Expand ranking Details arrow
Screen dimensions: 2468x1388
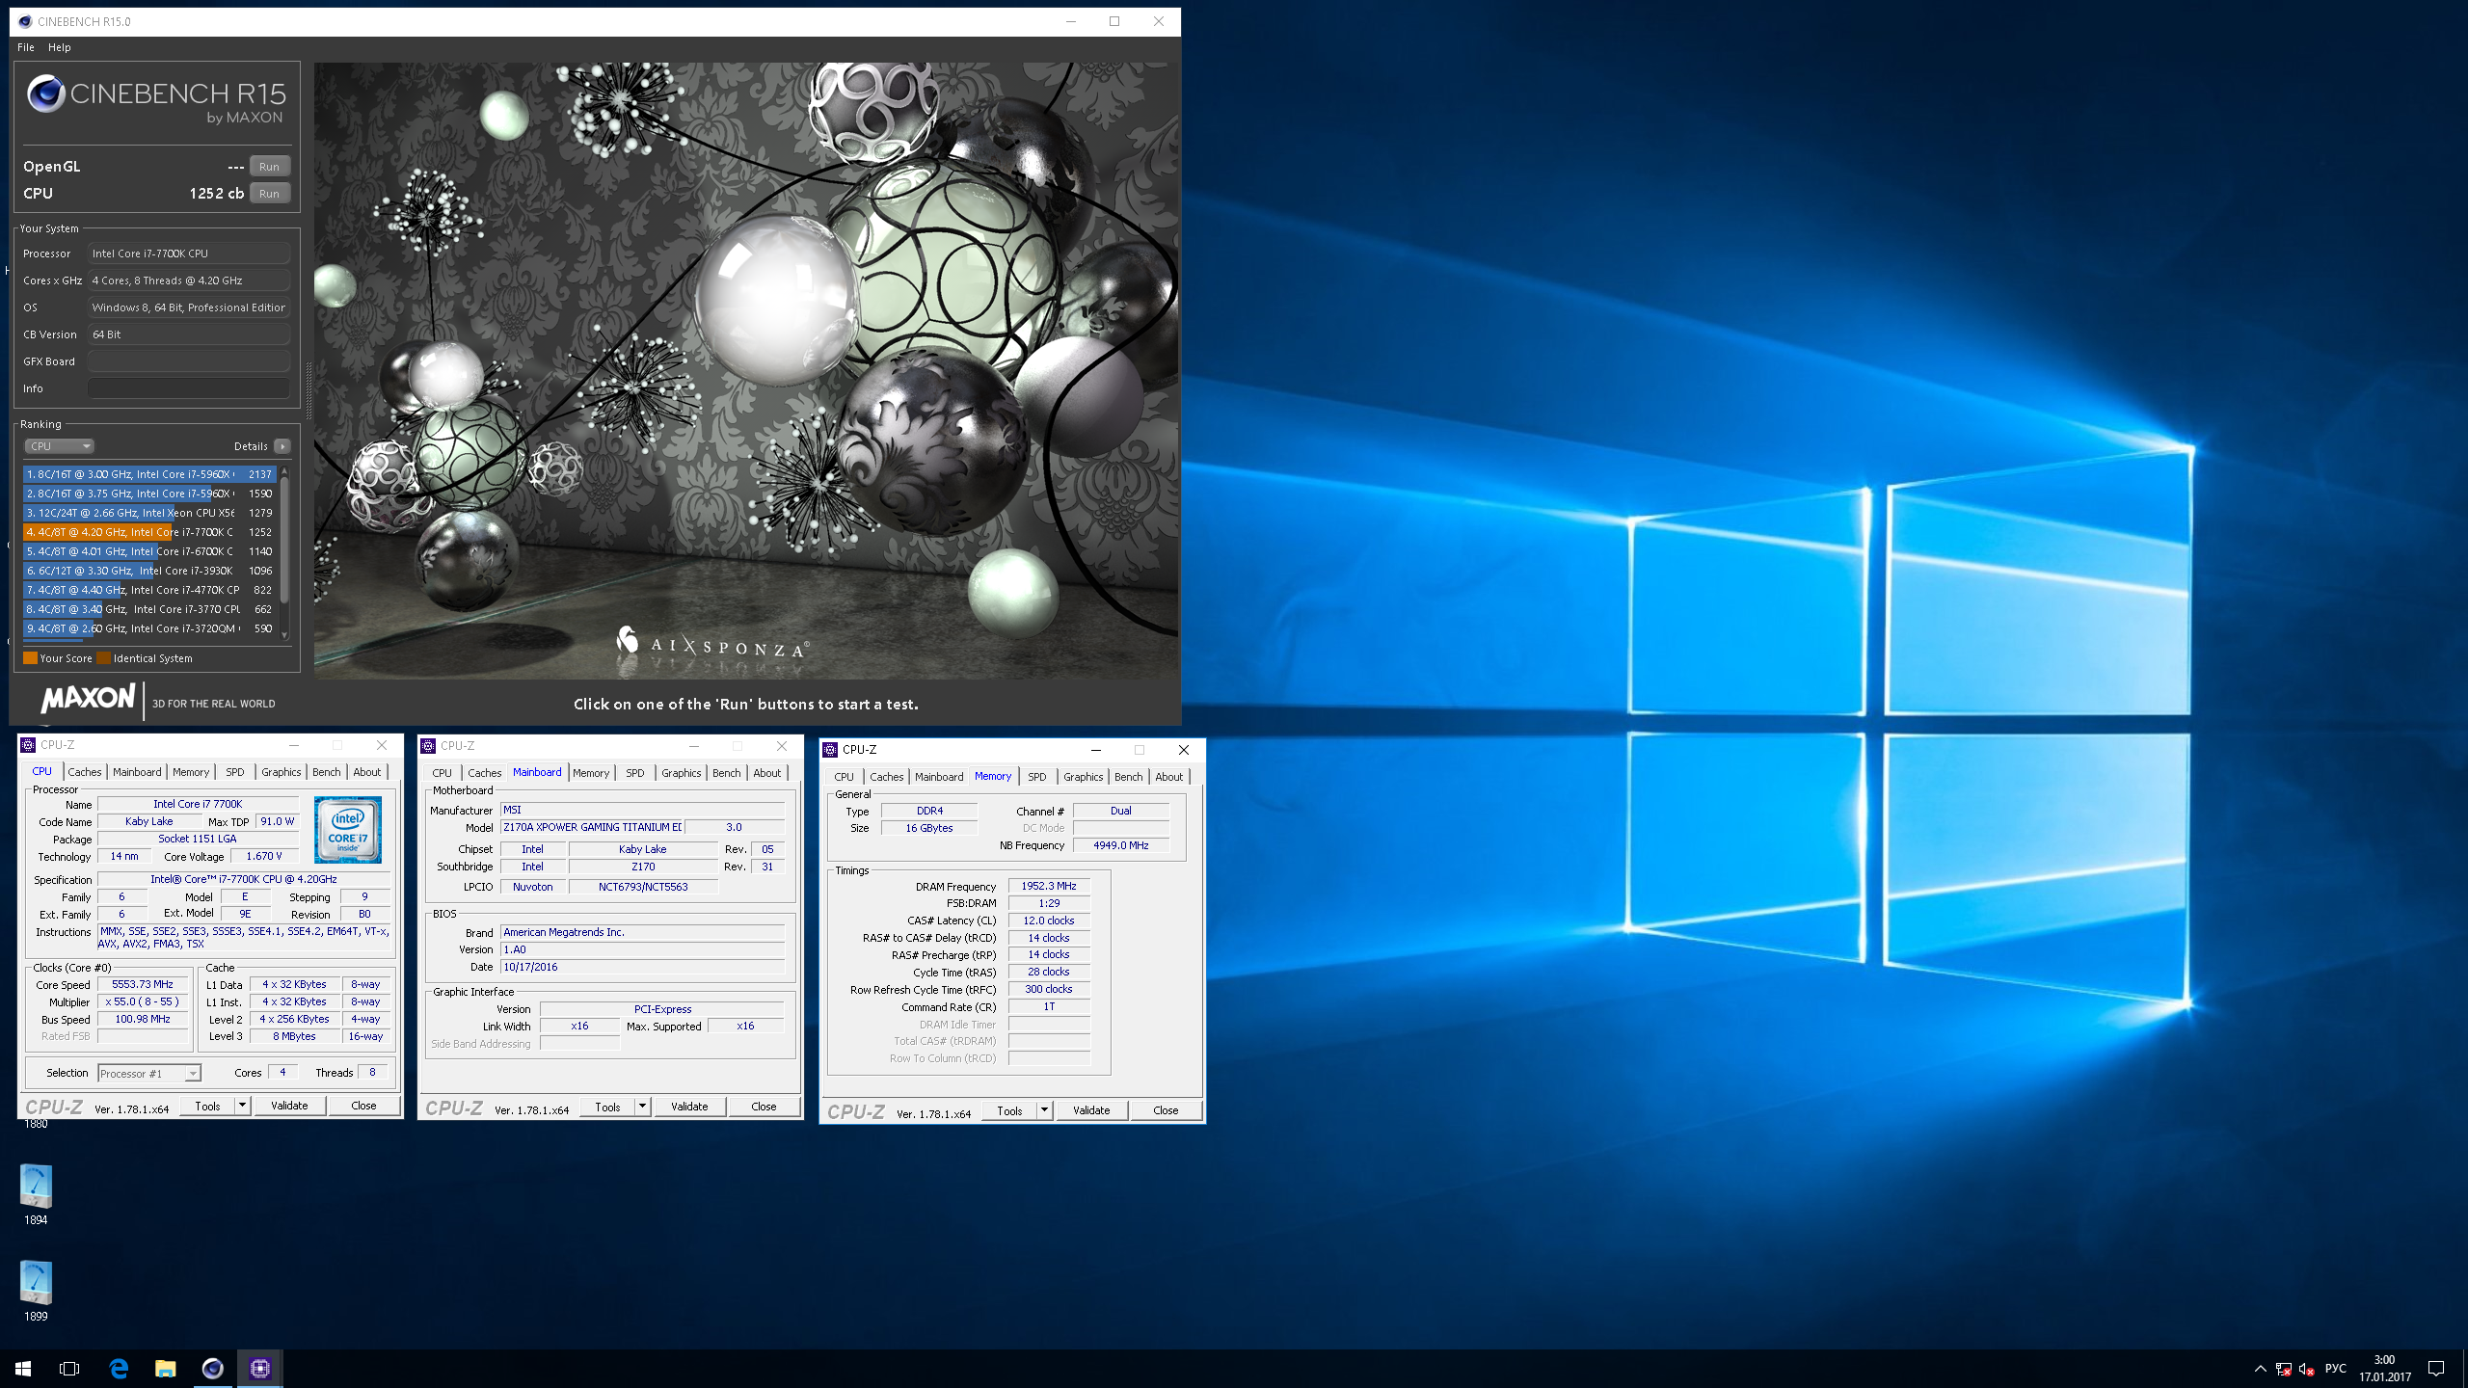tap(282, 446)
